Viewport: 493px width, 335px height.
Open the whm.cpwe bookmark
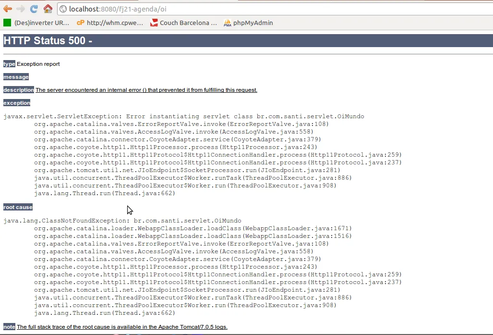tap(110, 23)
